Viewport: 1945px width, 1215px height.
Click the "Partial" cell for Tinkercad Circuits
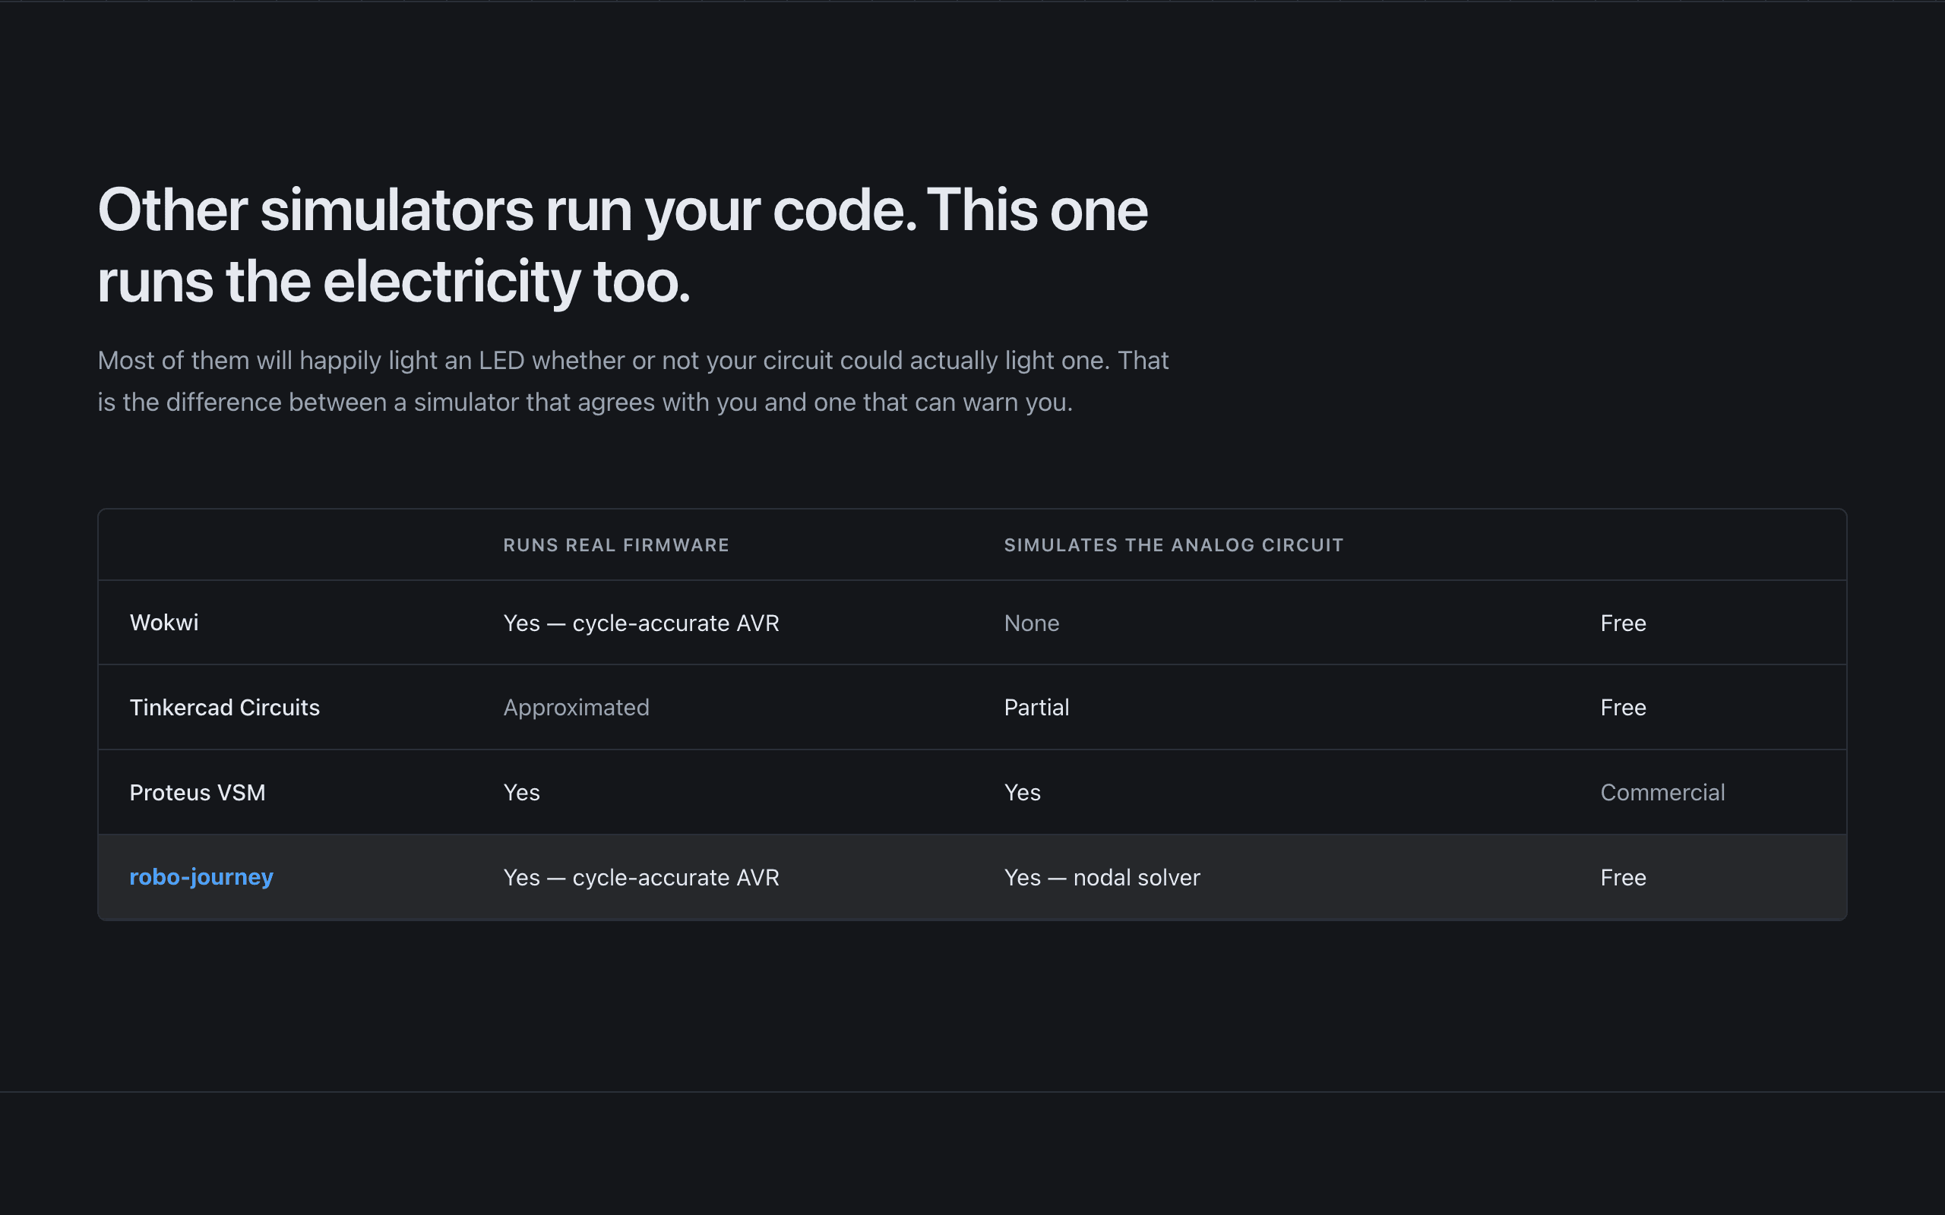pyautogui.click(x=1036, y=707)
